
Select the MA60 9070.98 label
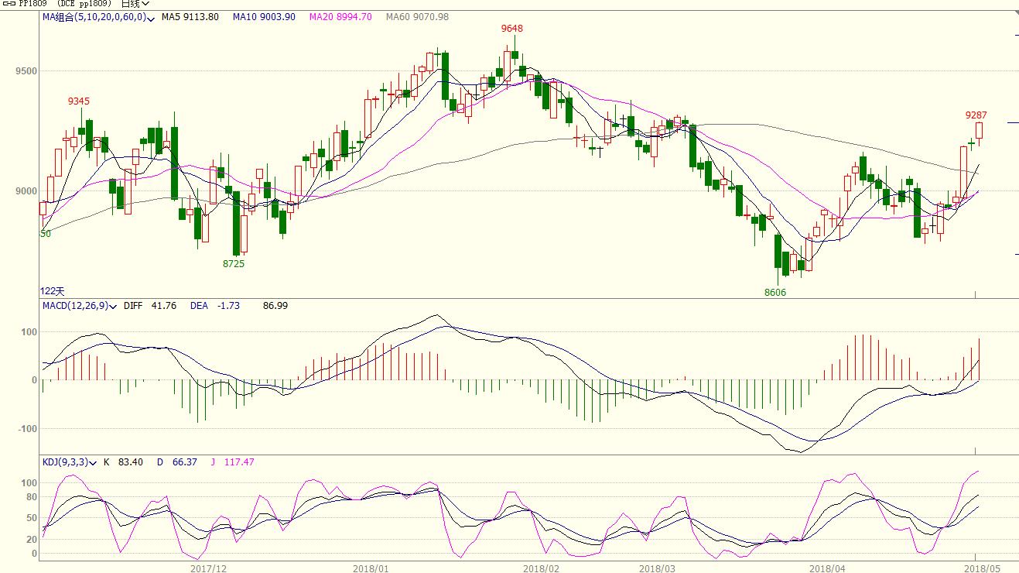tap(416, 17)
